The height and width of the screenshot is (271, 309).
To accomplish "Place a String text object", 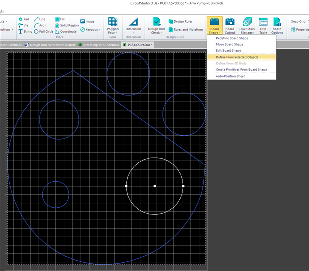I will click(x=25, y=31).
